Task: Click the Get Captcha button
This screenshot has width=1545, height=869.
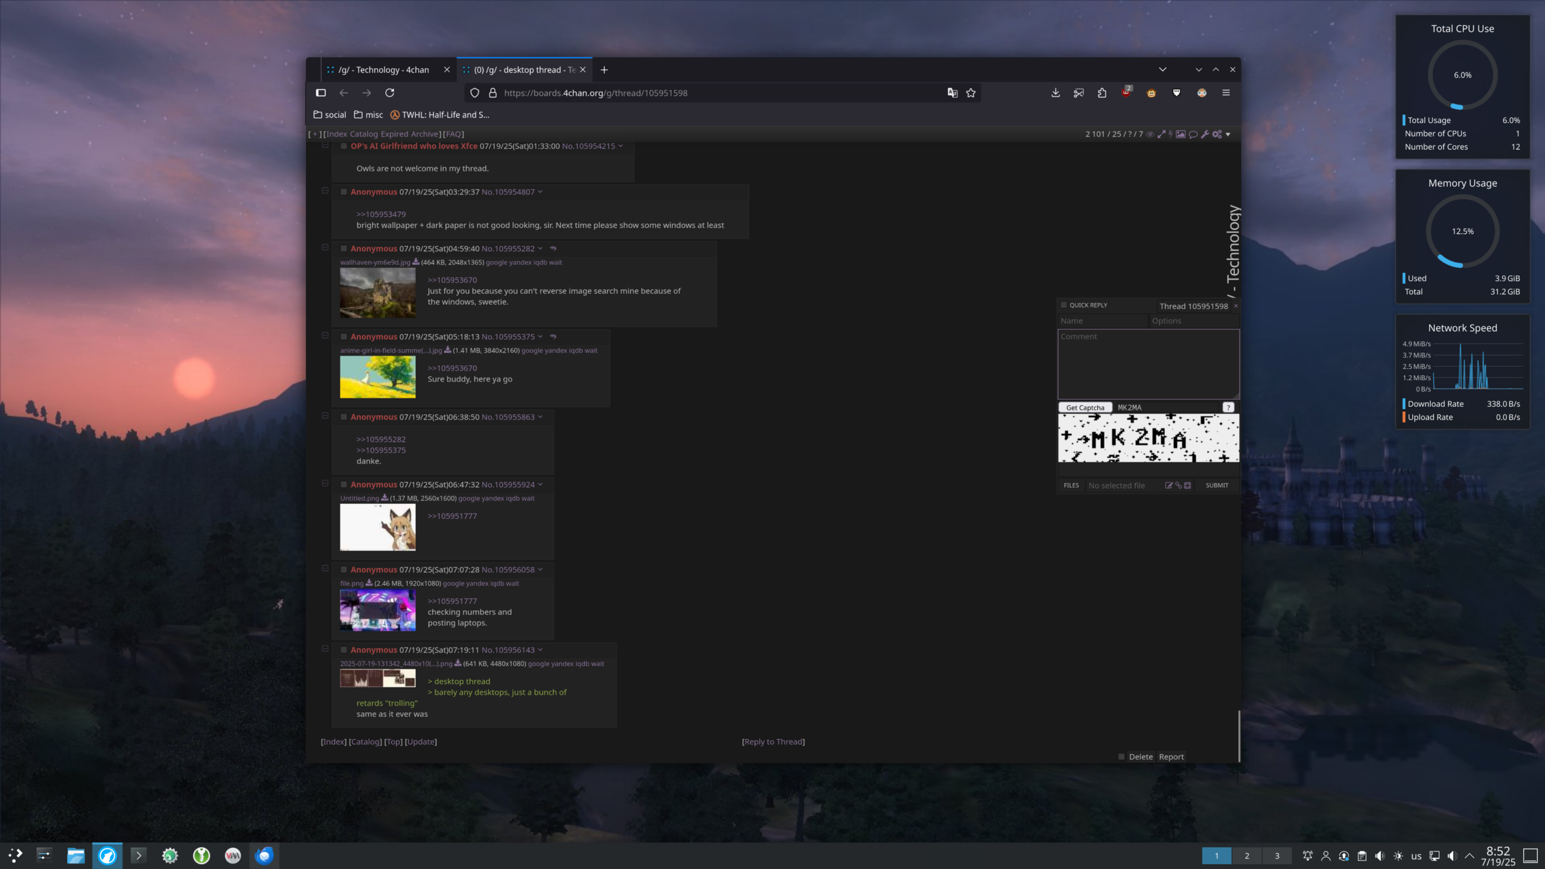Action: pos(1085,407)
